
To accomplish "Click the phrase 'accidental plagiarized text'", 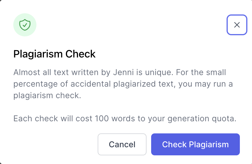I will (123, 84).
